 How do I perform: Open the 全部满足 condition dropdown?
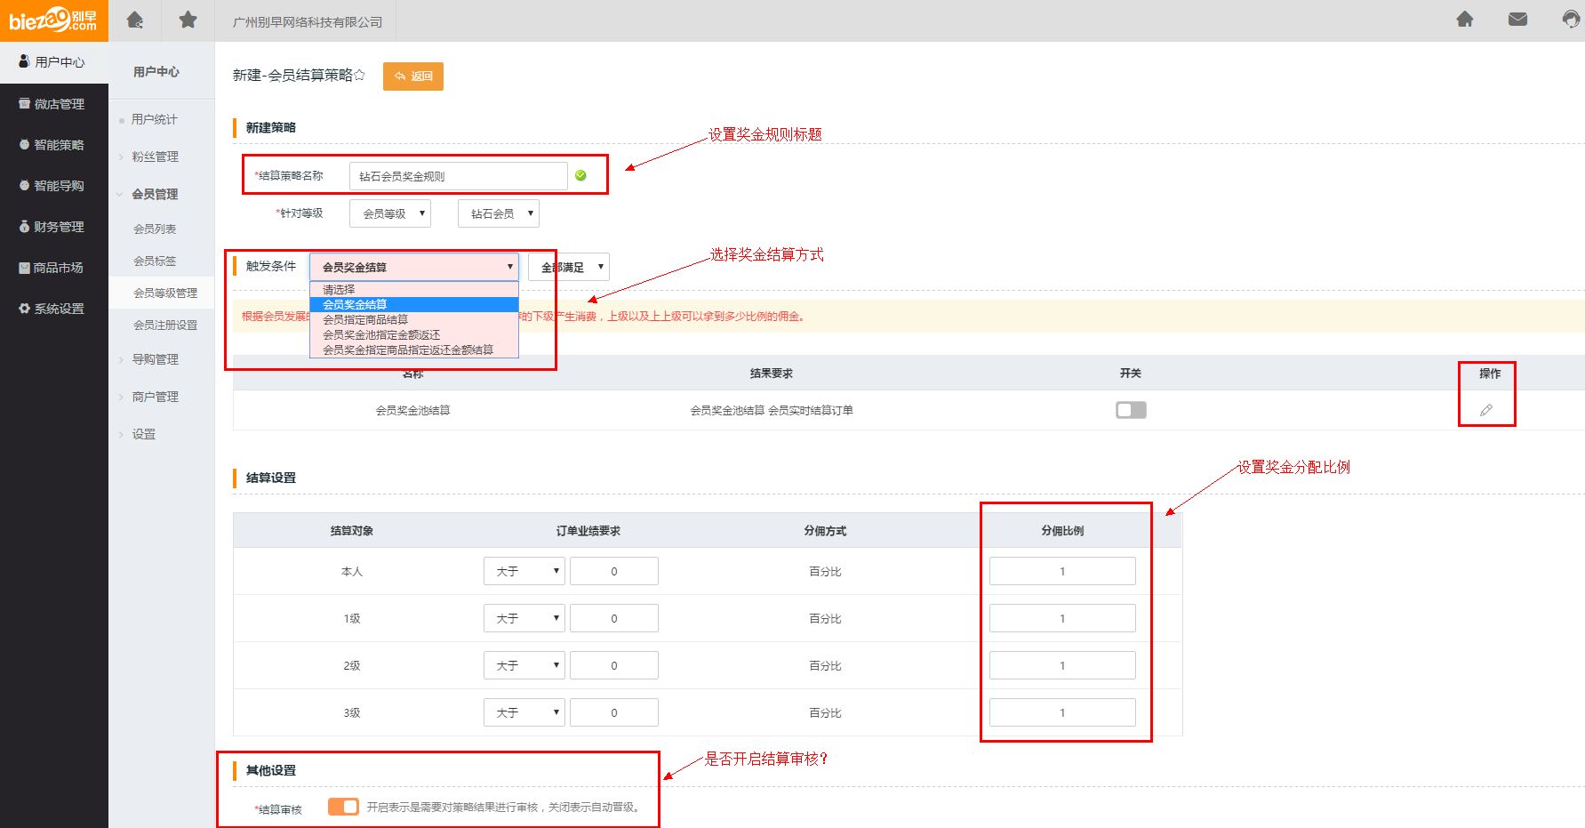coord(569,267)
